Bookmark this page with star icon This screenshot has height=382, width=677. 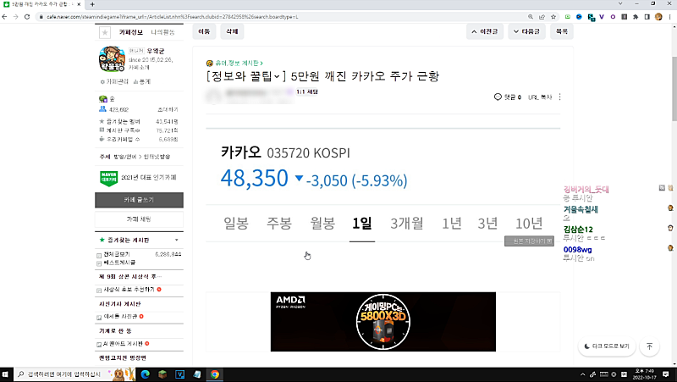point(553,17)
